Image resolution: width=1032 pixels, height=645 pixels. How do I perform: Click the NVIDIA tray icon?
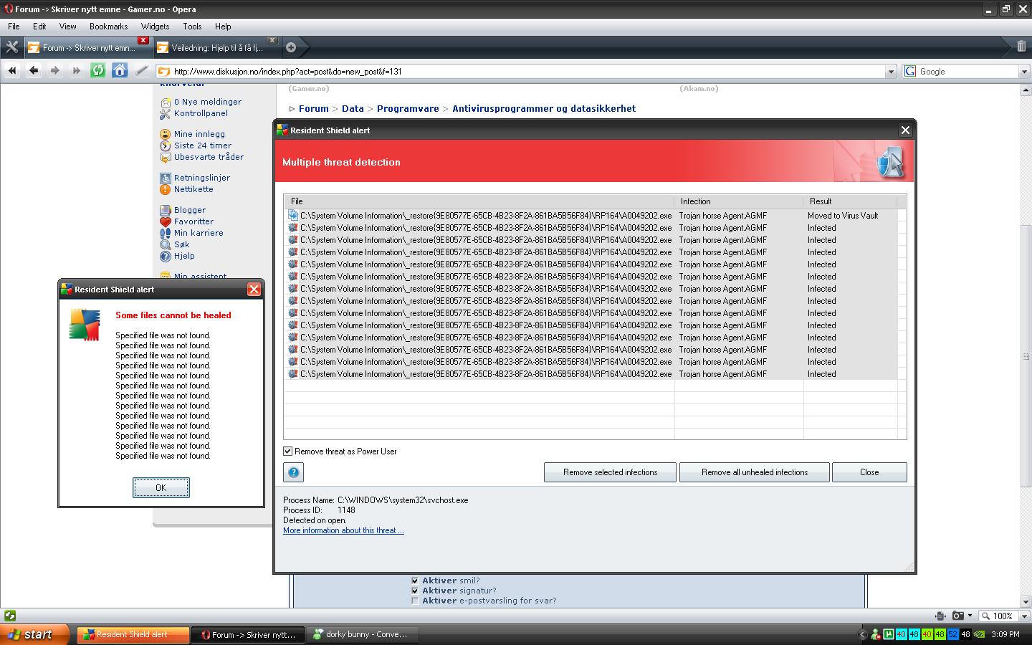coord(978,634)
